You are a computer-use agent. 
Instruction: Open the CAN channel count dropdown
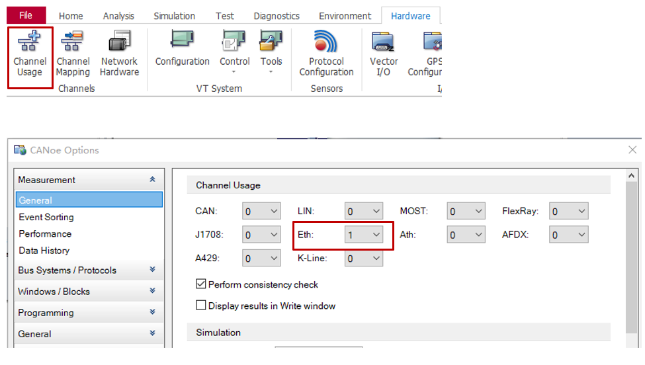pyautogui.click(x=261, y=212)
